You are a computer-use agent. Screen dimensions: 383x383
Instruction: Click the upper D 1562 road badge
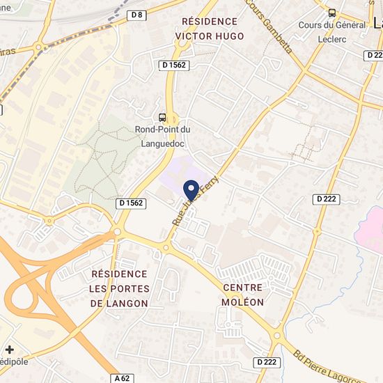(x=174, y=65)
